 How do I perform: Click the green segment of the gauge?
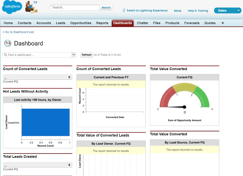(202, 96)
